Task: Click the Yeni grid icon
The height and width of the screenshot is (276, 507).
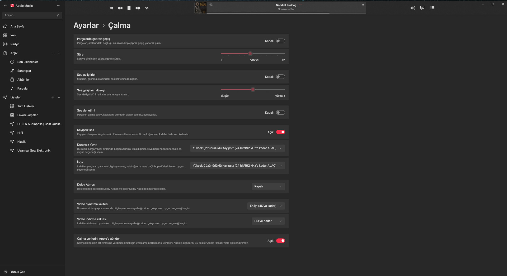Action: [x=5, y=35]
